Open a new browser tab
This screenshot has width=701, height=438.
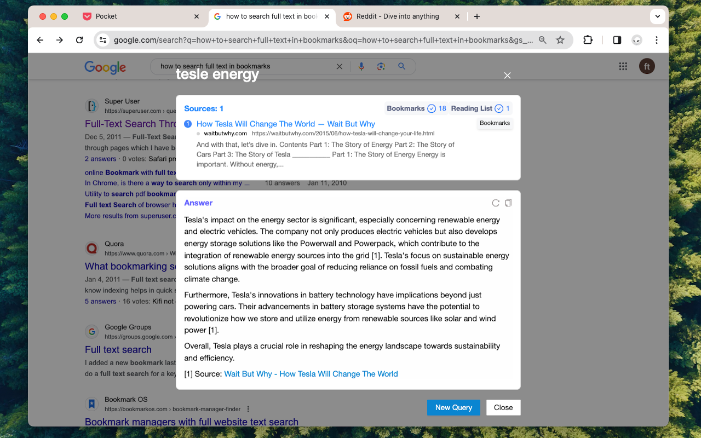pos(477,16)
